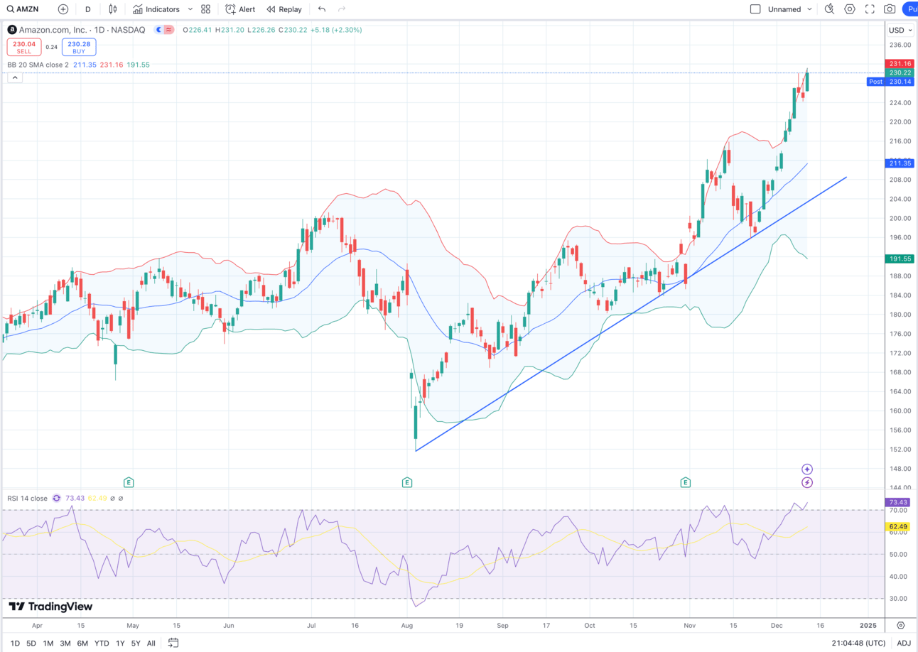Click the blue 211.35 price axis label

(900, 163)
